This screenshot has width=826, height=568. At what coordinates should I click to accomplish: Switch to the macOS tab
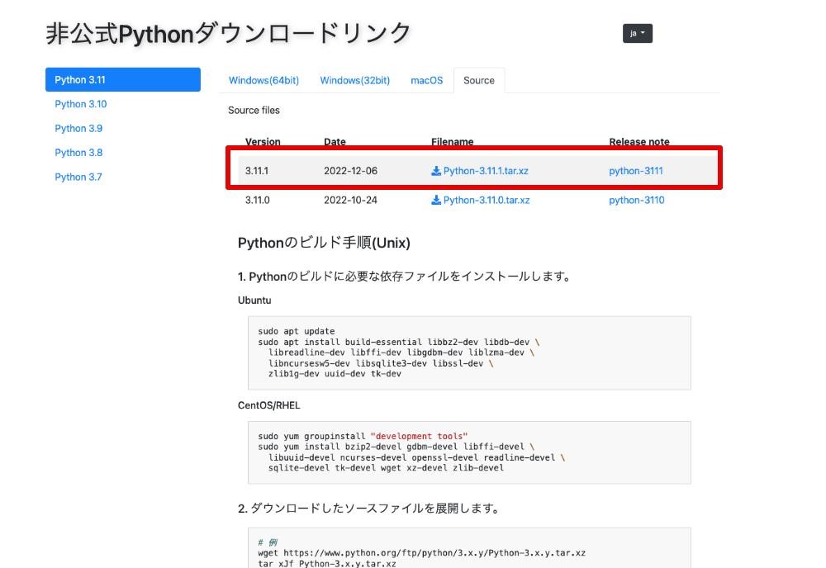427,81
